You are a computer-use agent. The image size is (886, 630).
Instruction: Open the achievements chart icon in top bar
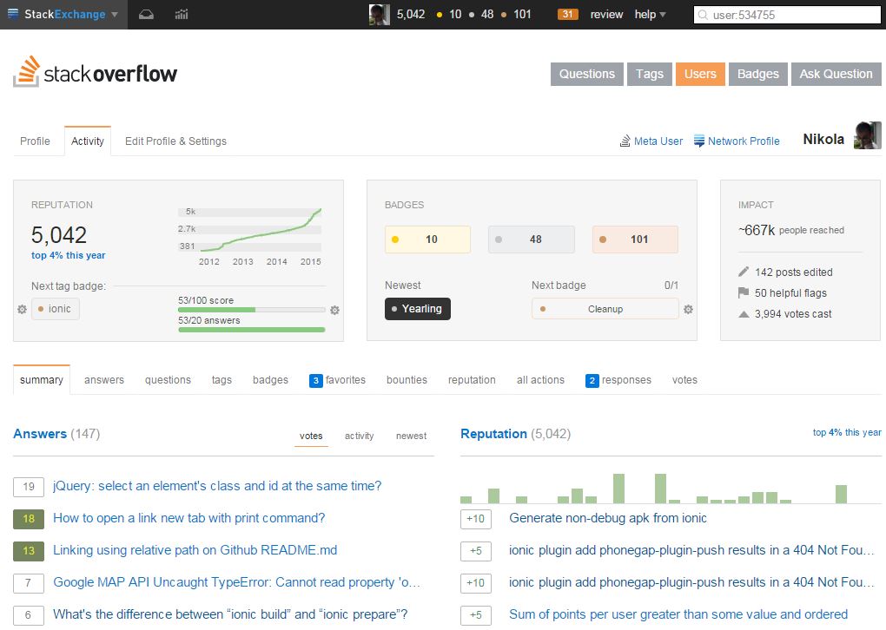coord(182,15)
